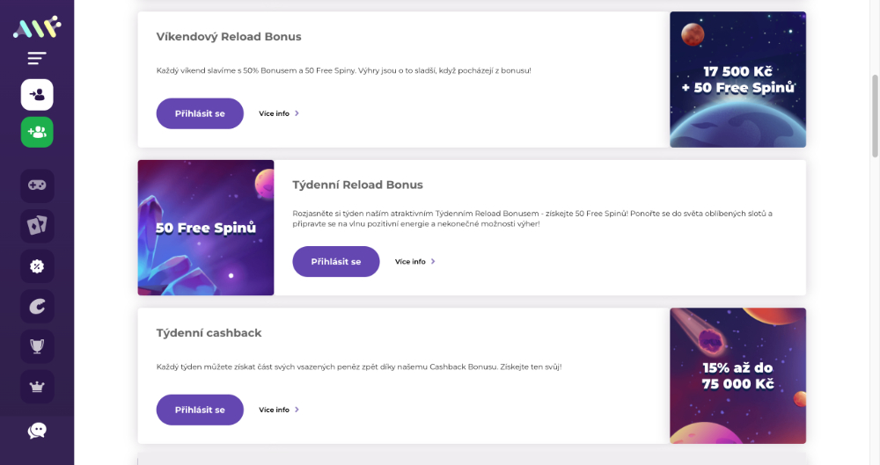Open Více info for Víkendový Reload Bonus
Screen dimensions: 880x465
[x=279, y=113]
